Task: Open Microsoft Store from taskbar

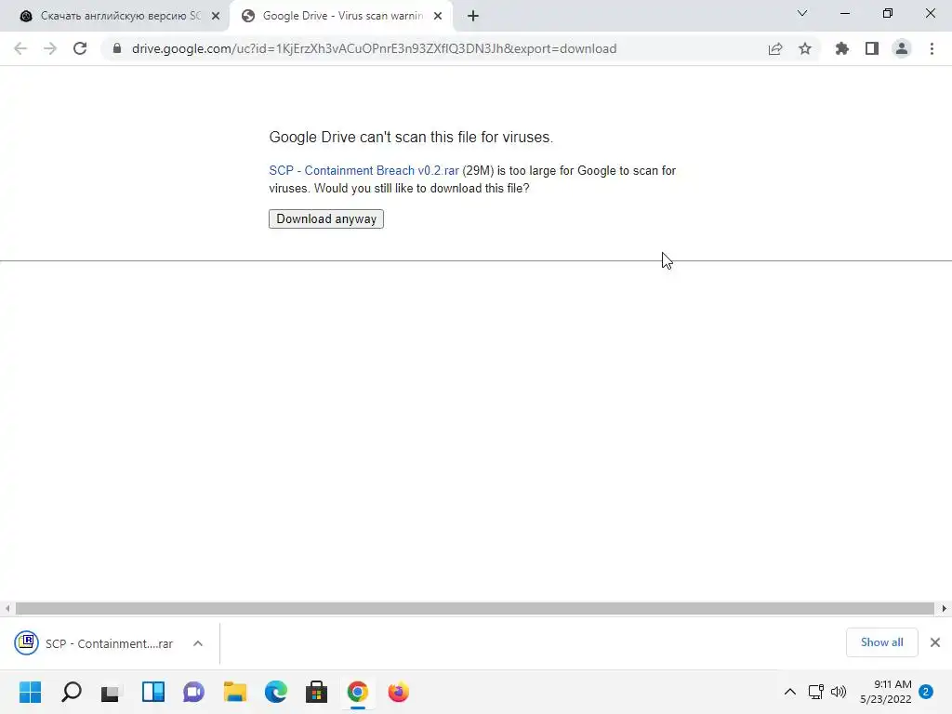Action: (316, 692)
